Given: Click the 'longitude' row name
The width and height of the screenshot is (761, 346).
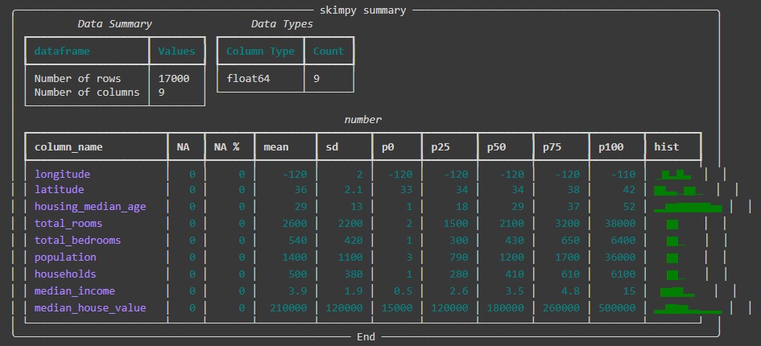Looking at the screenshot, I should point(62,175).
